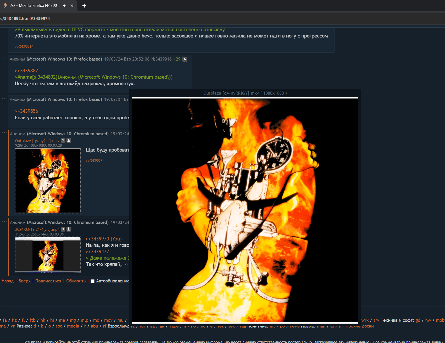Open the three-dots menu for post №3439916
Screen dimensions: 445x343
[x=4, y=58]
